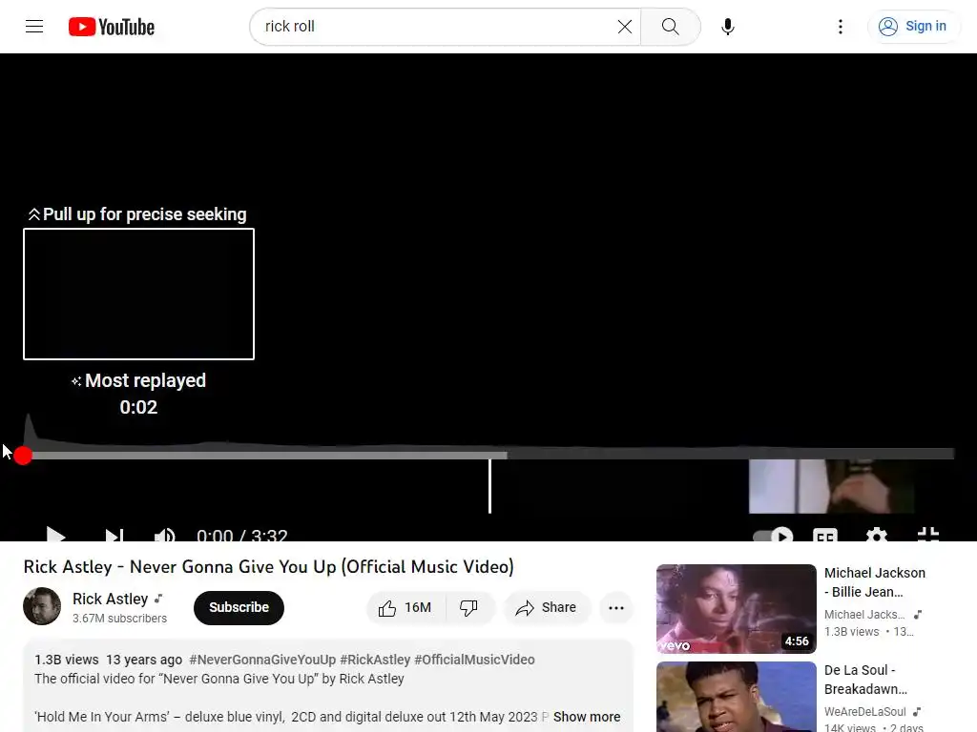Click the '0:00 / 3:32' time display
Screen dimensions: 977x732
(241, 535)
